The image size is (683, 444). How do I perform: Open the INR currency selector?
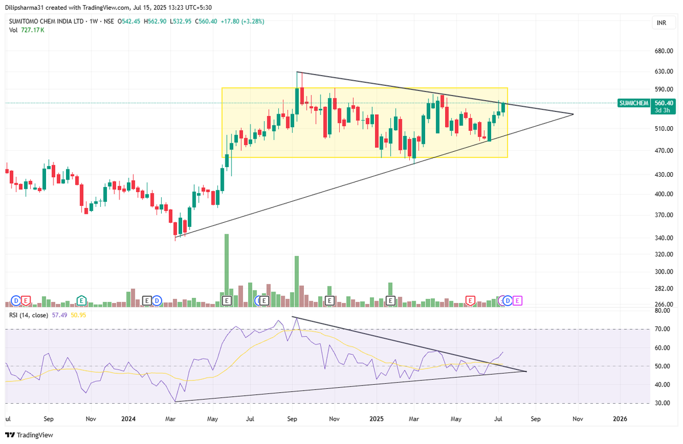pyautogui.click(x=661, y=23)
